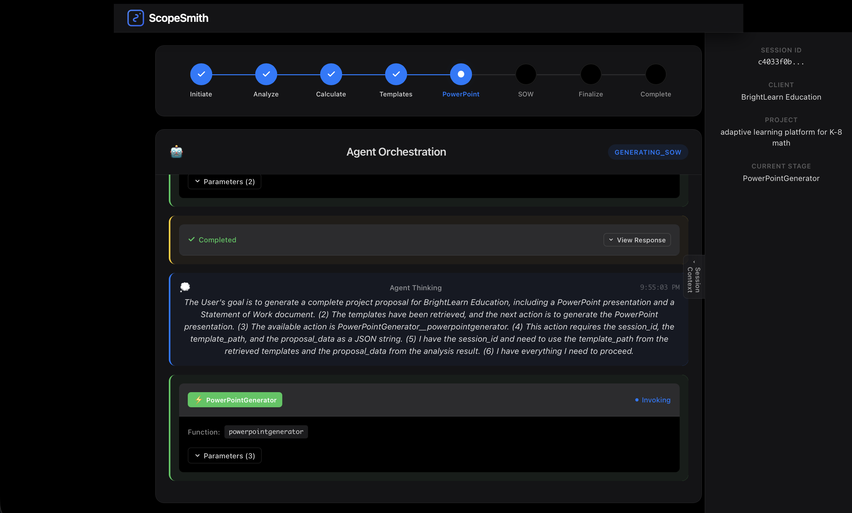852x513 pixels.
Task: Click the robot icon beside Agent Orchestration
Action: (x=176, y=152)
